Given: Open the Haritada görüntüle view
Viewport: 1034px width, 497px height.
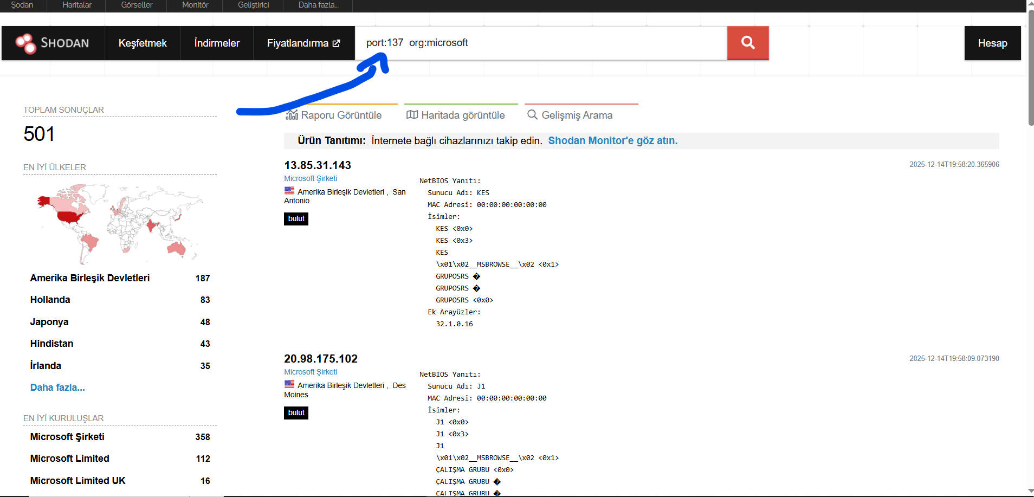Looking at the screenshot, I should click(463, 115).
